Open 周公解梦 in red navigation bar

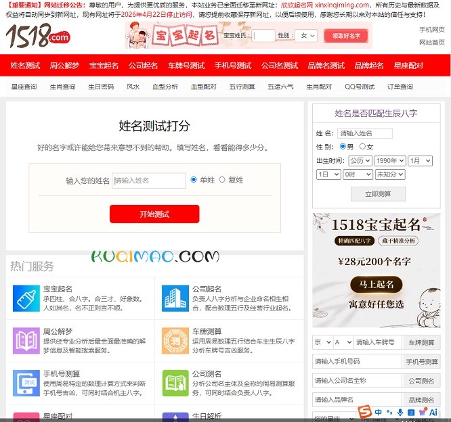64,66
